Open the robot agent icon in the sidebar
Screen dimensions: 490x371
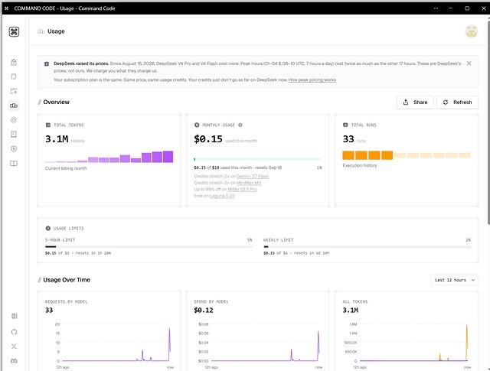click(14, 62)
